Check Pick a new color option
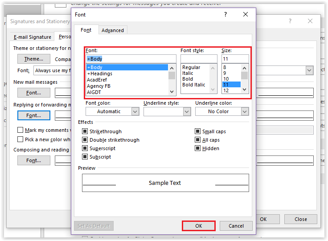Image resolution: width=328 pixels, height=241 pixels. point(20,139)
